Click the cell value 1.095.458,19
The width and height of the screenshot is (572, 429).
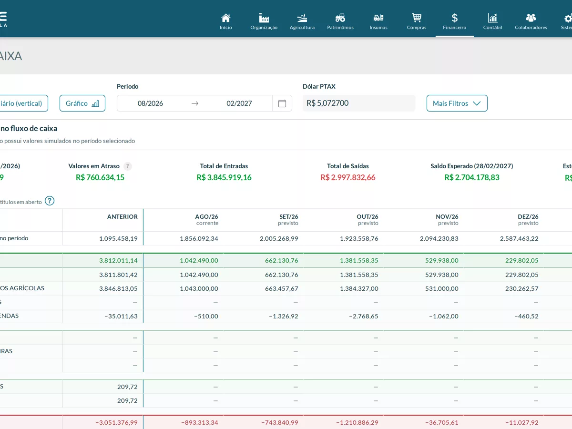point(118,238)
